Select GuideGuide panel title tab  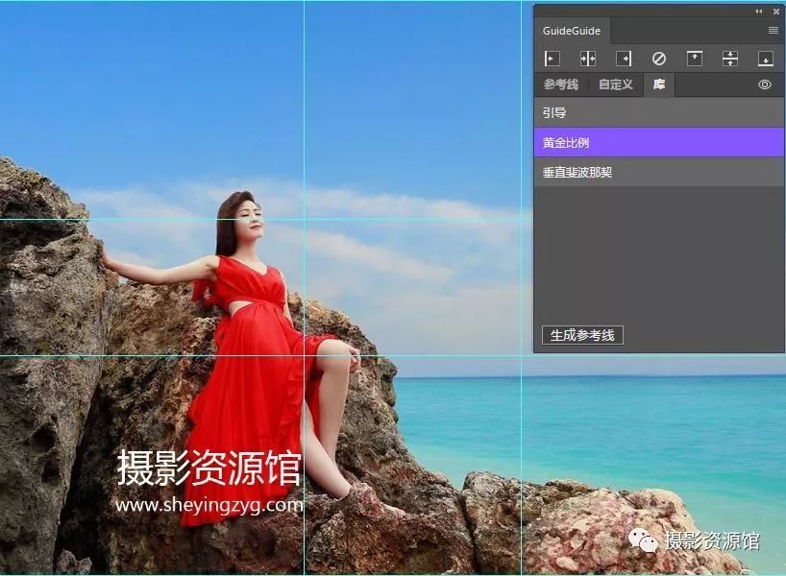pyautogui.click(x=572, y=31)
